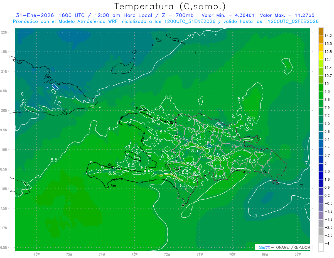
Task: Click green swatch between 8.6 and 9.3
Action: coord(321,95)
